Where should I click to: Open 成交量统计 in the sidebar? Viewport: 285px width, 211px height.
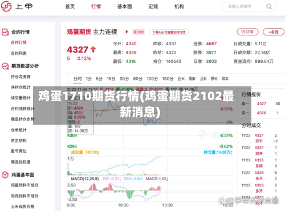tap(21, 98)
